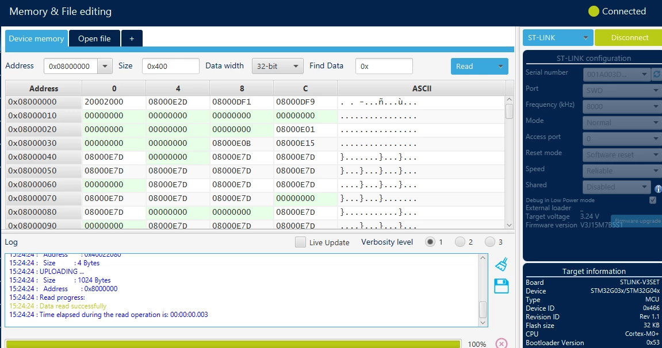The image size is (662, 348).
Task: Add a new tab with the plus tab
Action: pyautogui.click(x=132, y=38)
